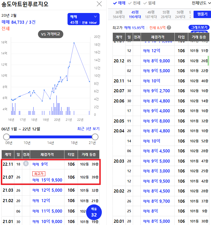Click the 20.07 contract date cell
Screen dimensions: 211x225
click(119, 91)
